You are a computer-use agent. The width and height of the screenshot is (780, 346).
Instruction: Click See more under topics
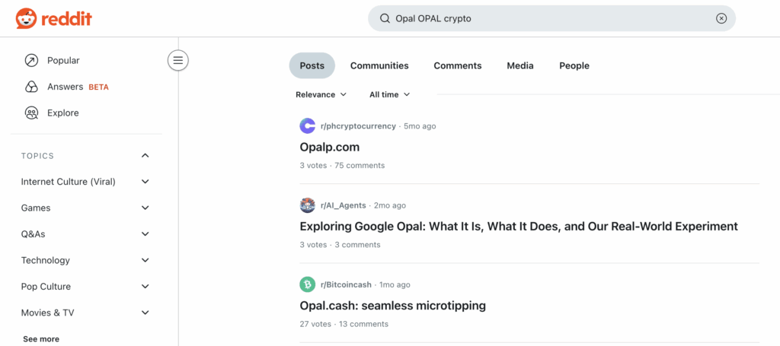point(41,339)
